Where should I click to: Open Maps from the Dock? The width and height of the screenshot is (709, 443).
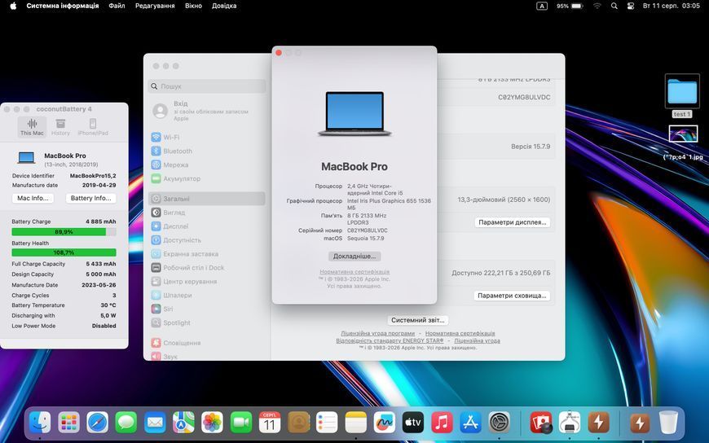coord(183,423)
